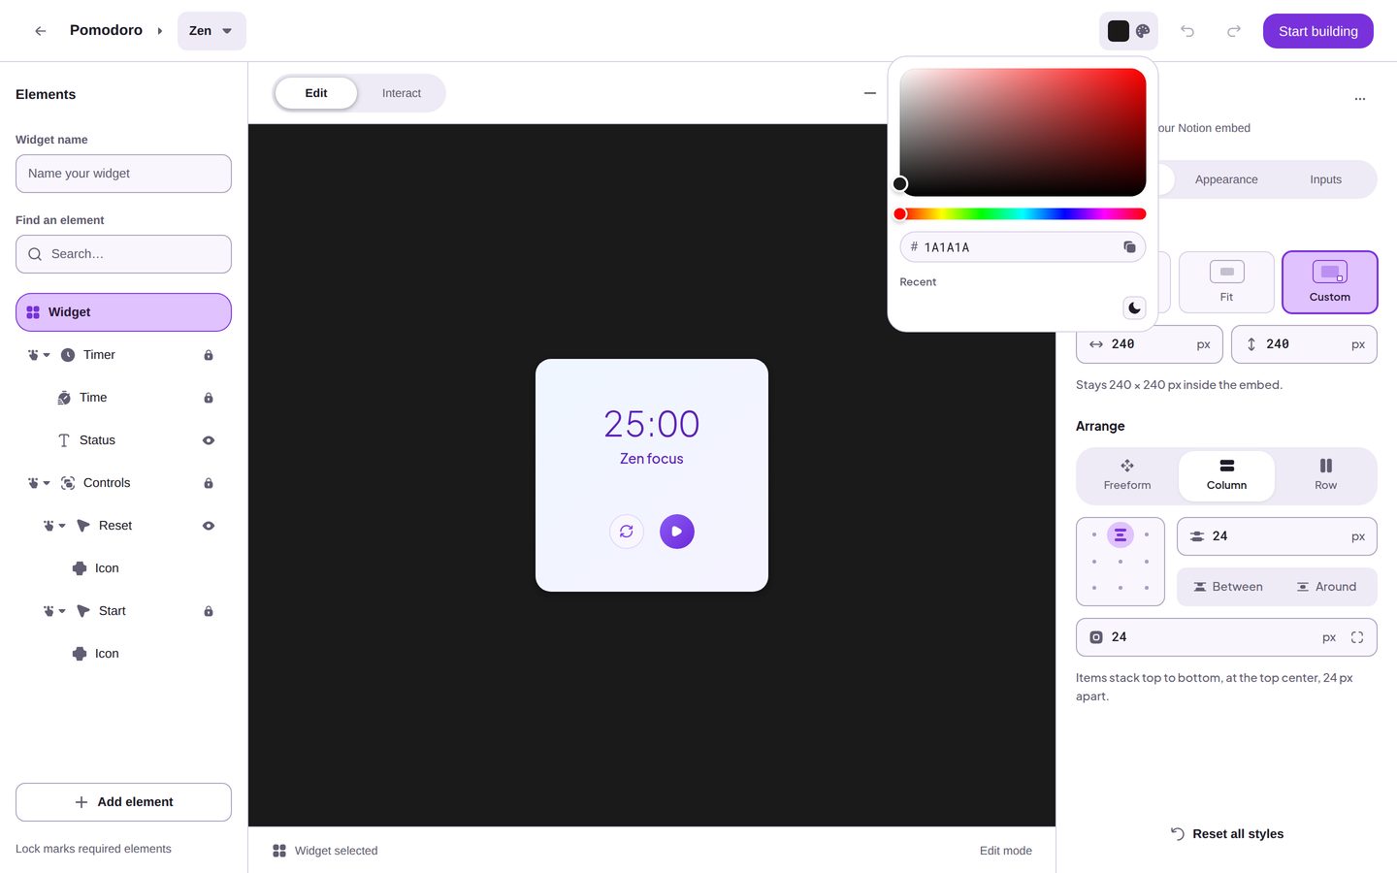The width and height of the screenshot is (1397, 873).
Task: Click the Add element button
Action: pyautogui.click(x=123, y=802)
